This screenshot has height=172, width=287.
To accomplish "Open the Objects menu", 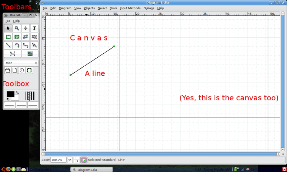I will (x=89, y=8).
